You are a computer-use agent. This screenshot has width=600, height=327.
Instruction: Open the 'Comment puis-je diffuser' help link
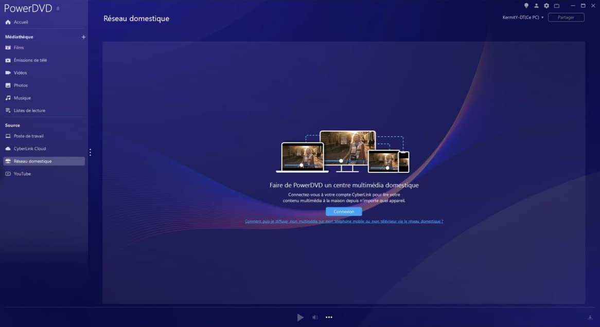click(344, 222)
